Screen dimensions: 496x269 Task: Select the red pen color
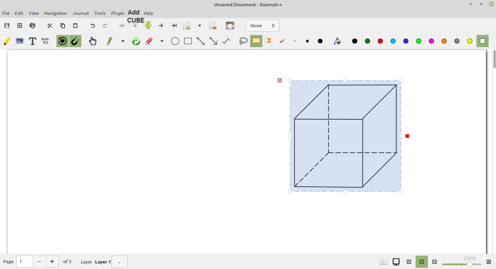(380, 41)
